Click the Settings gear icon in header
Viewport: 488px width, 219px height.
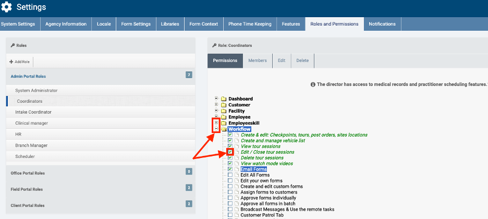coord(7,7)
